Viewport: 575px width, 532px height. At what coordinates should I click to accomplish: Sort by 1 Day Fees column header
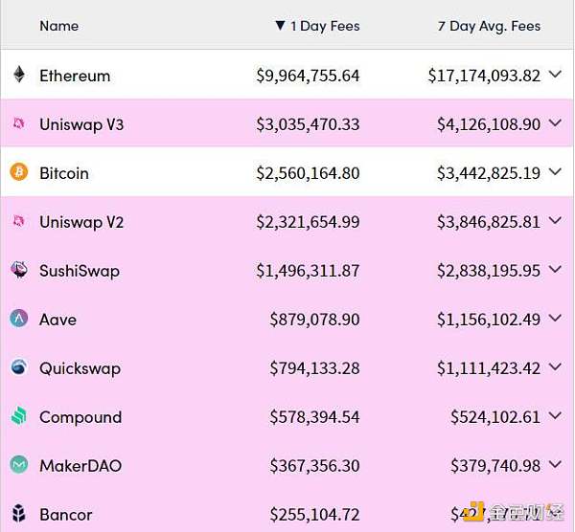pos(325,26)
